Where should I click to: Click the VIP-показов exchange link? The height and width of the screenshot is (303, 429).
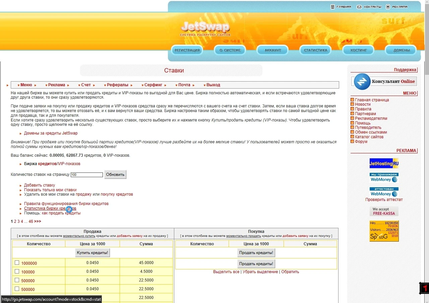pyautogui.click(x=69, y=164)
